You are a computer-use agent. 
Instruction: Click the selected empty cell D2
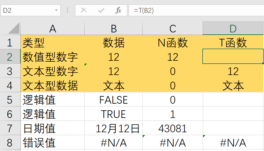coord(233,57)
